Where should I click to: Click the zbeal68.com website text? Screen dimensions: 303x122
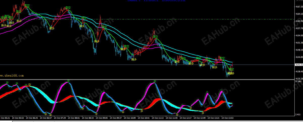pos(12,76)
